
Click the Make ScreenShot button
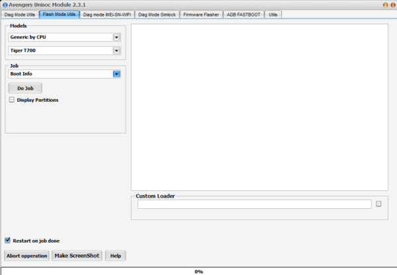(x=77, y=256)
